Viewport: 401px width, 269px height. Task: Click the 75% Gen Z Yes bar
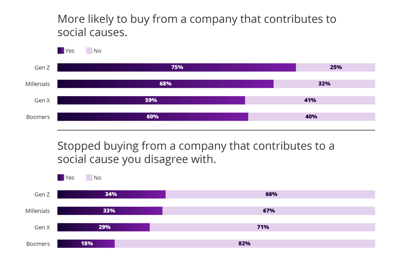[176, 67]
